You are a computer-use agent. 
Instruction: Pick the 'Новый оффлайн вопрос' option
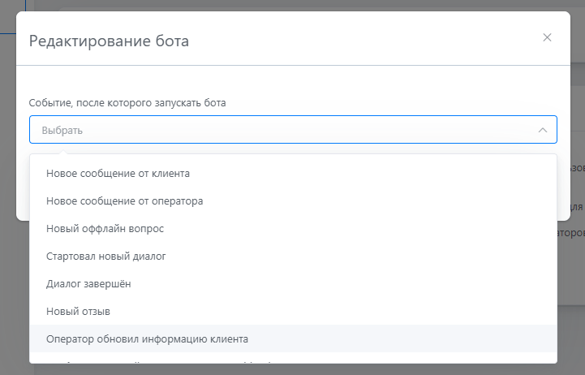tap(105, 228)
